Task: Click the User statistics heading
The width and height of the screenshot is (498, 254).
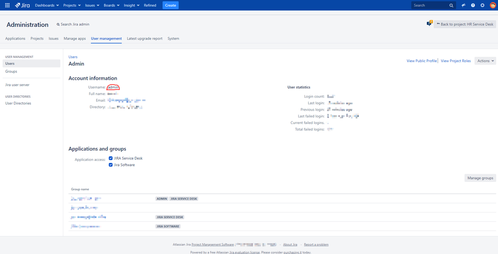Action: tap(299, 87)
